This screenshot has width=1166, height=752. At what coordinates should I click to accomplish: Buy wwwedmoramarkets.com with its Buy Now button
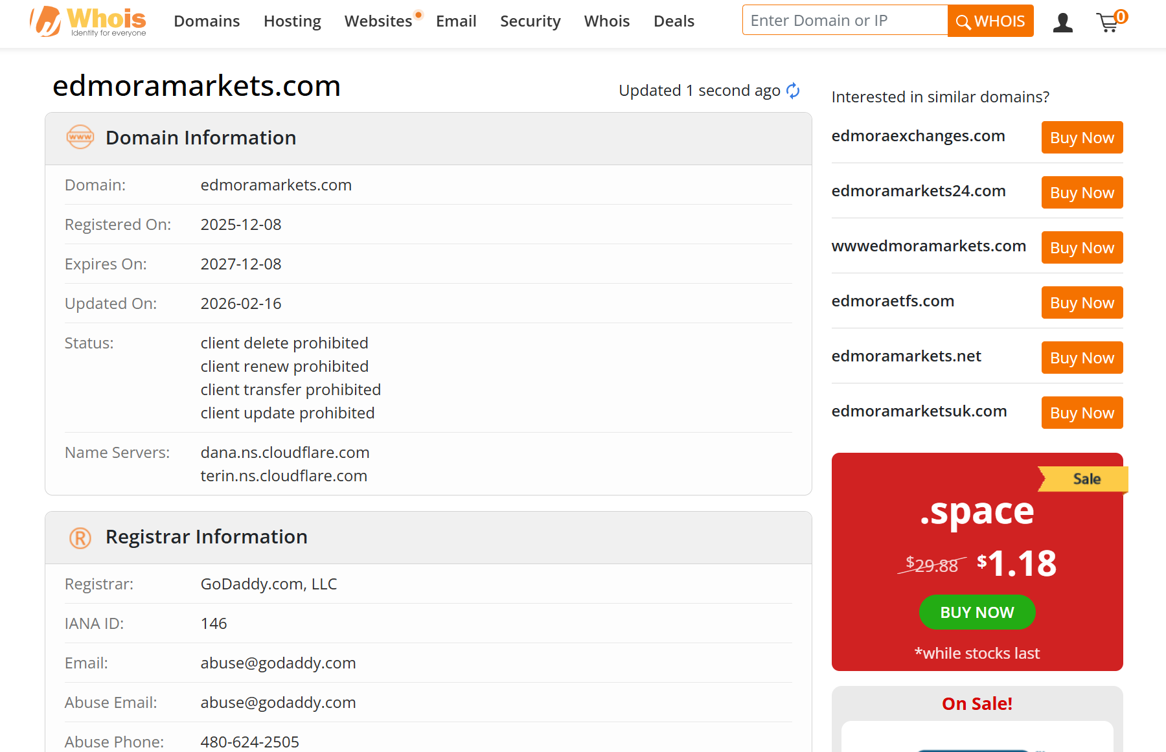pyautogui.click(x=1082, y=247)
